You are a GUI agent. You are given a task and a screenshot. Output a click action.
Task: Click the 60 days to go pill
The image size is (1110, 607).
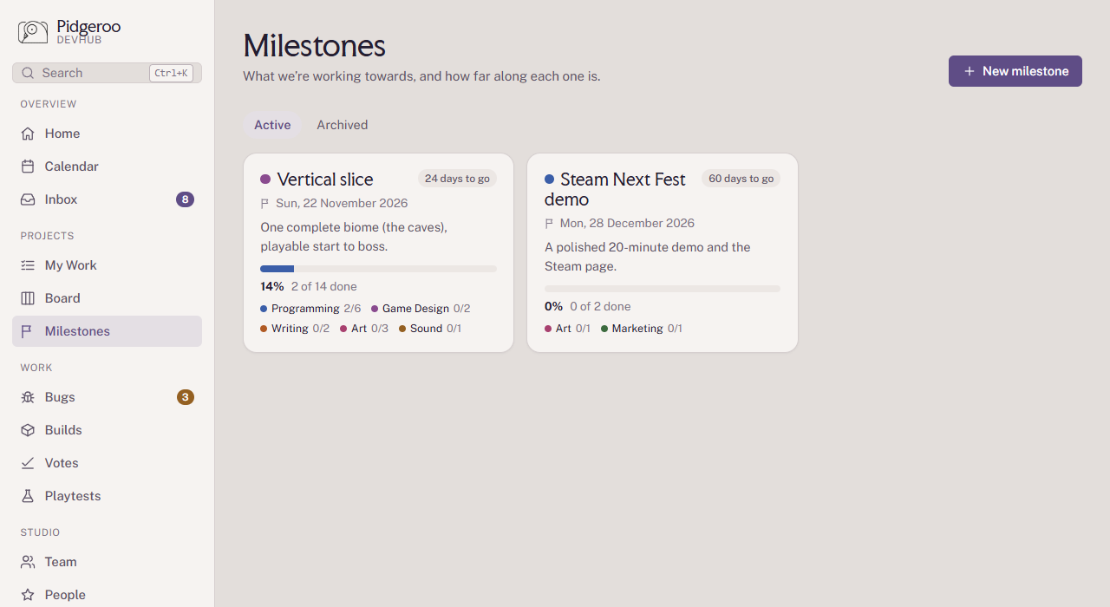coord(741,179)
